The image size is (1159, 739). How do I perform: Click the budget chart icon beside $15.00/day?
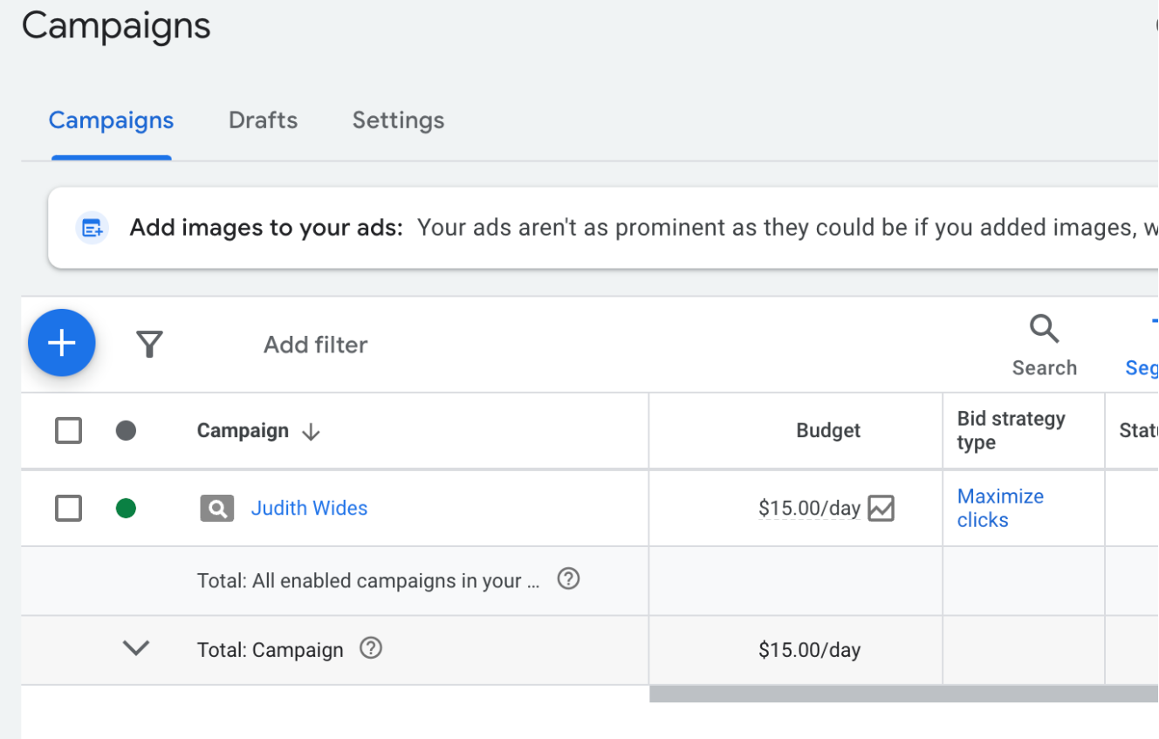[881, 508]
